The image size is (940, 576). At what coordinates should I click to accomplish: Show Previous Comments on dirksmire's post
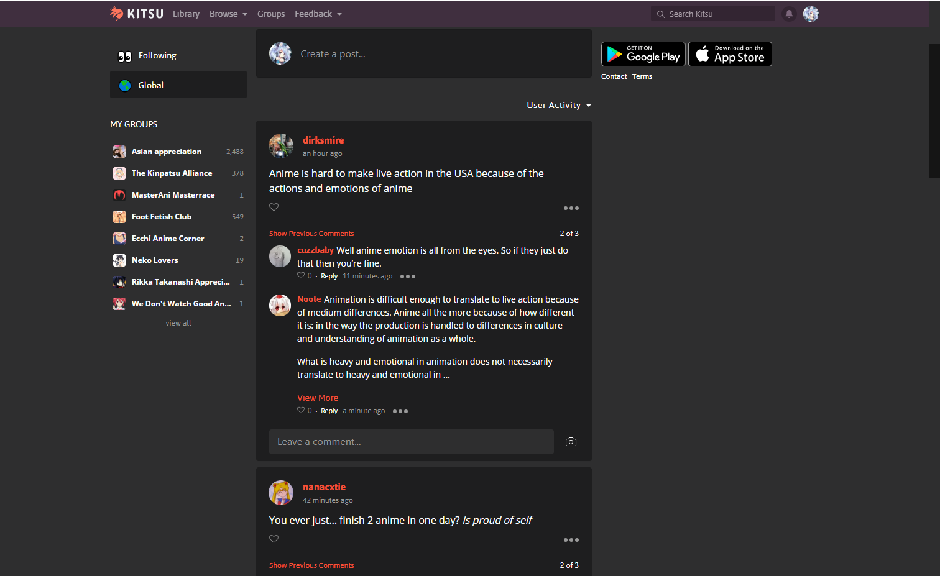coord(311,233)
